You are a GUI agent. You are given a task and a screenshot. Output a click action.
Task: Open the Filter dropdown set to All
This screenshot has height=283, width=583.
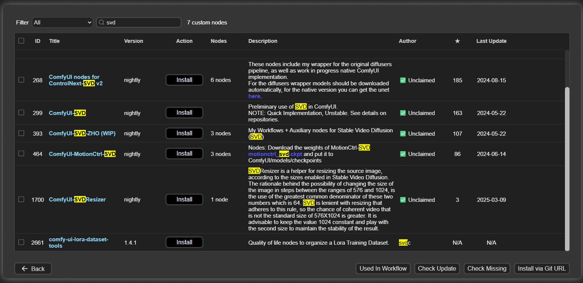coord(62,23)
